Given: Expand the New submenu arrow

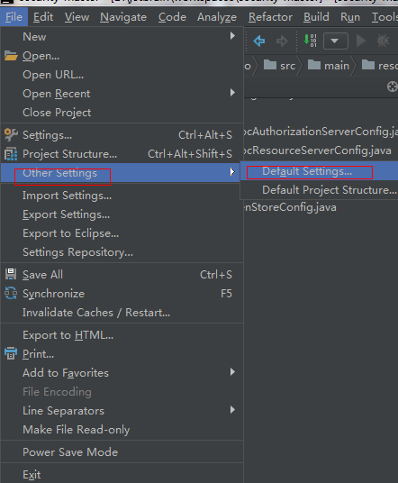Looking at the screenshot, I should pyautogui.click(x=232, y=36).
